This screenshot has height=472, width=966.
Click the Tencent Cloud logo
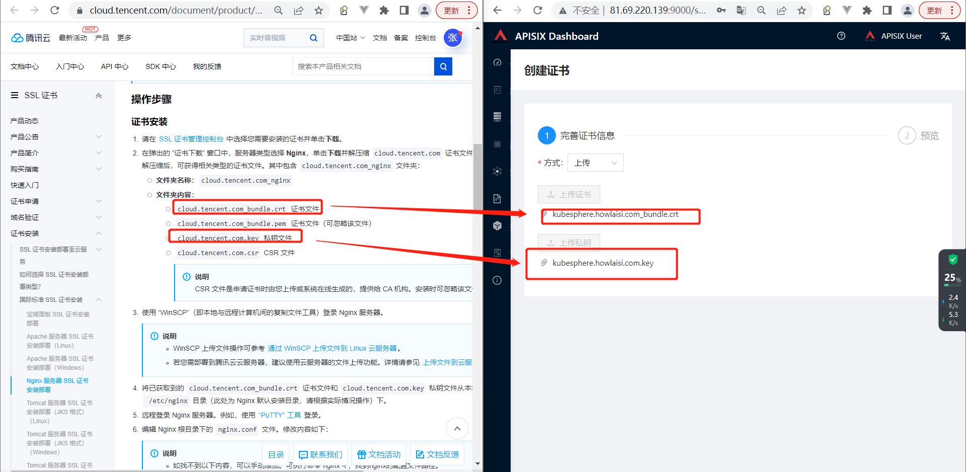(31, 38)
